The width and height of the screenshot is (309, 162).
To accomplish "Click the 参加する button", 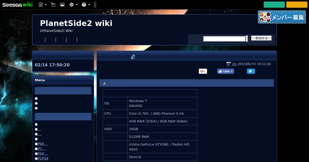I will 261,38.
